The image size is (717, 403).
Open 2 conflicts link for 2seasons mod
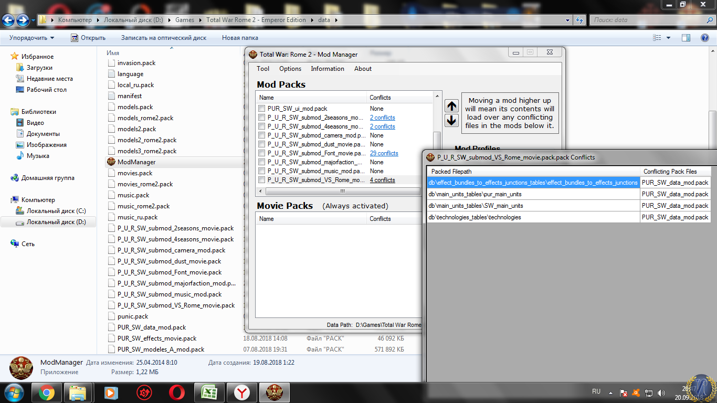pos(382,118)
